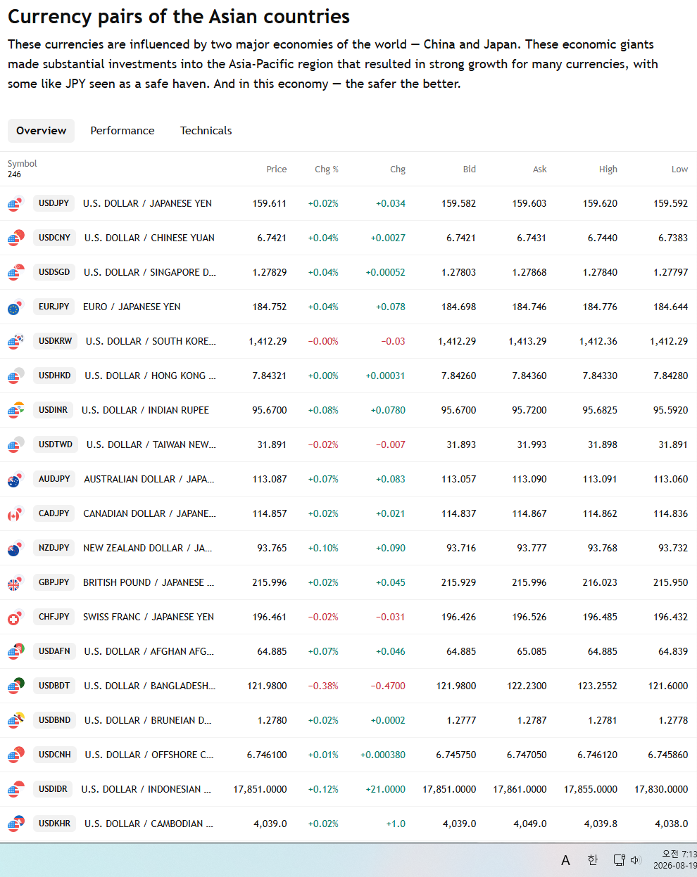Click the USDSGD flag pair icon
The image size is (697, 877).
click(x=15, y=273)
